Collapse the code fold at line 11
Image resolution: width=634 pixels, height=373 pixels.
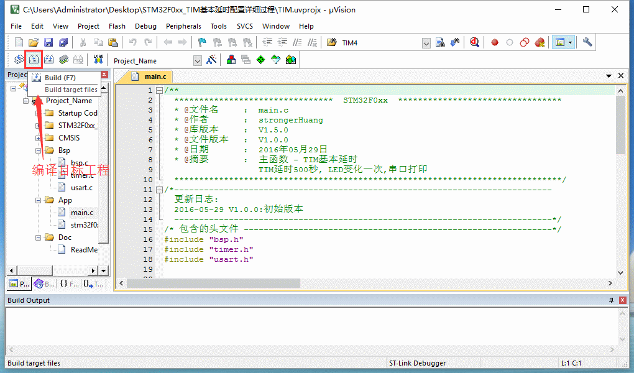pos(160,190)
